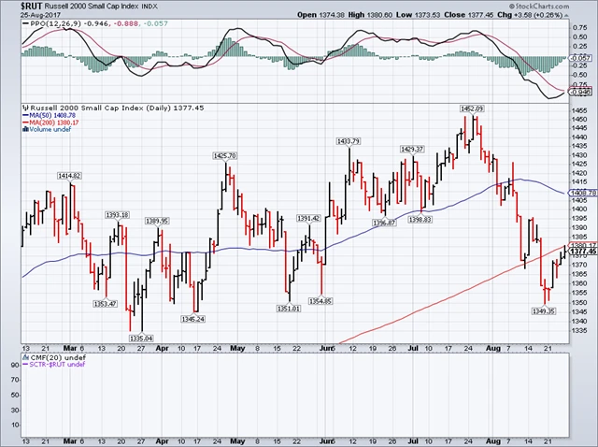Click the 1452.09 peak price label
Image resolution: width=598 pixels, height=447 pixels.
click(472, 108)
